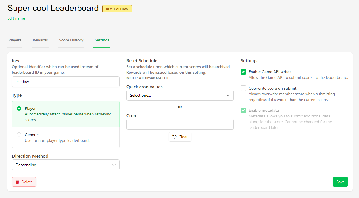
Task: Click the trash icon on Delete button
Action: 17,182
